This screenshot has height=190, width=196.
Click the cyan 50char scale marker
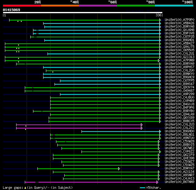pyautogui.click(x=142, y=188)
